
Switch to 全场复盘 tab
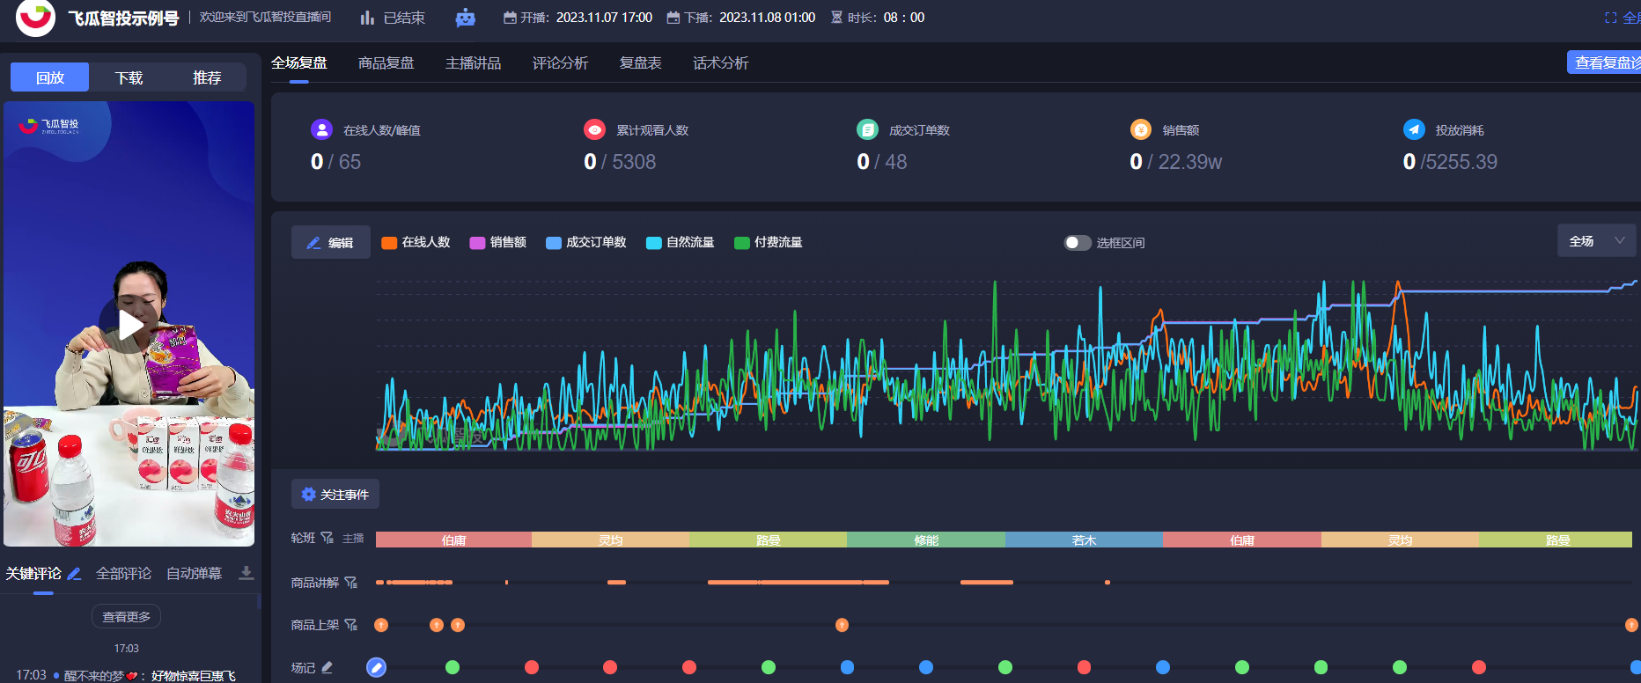[x=299, y=63]
